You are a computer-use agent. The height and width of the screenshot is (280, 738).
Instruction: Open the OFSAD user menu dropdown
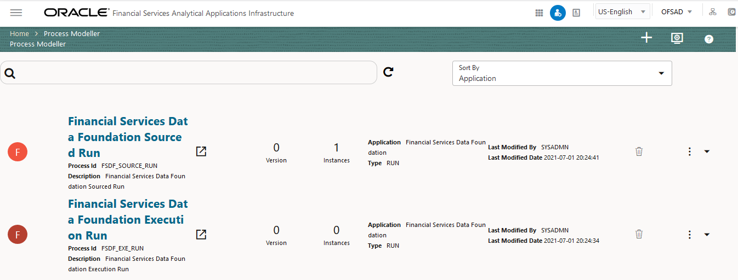pyautogui.click(x=677, y=11)
